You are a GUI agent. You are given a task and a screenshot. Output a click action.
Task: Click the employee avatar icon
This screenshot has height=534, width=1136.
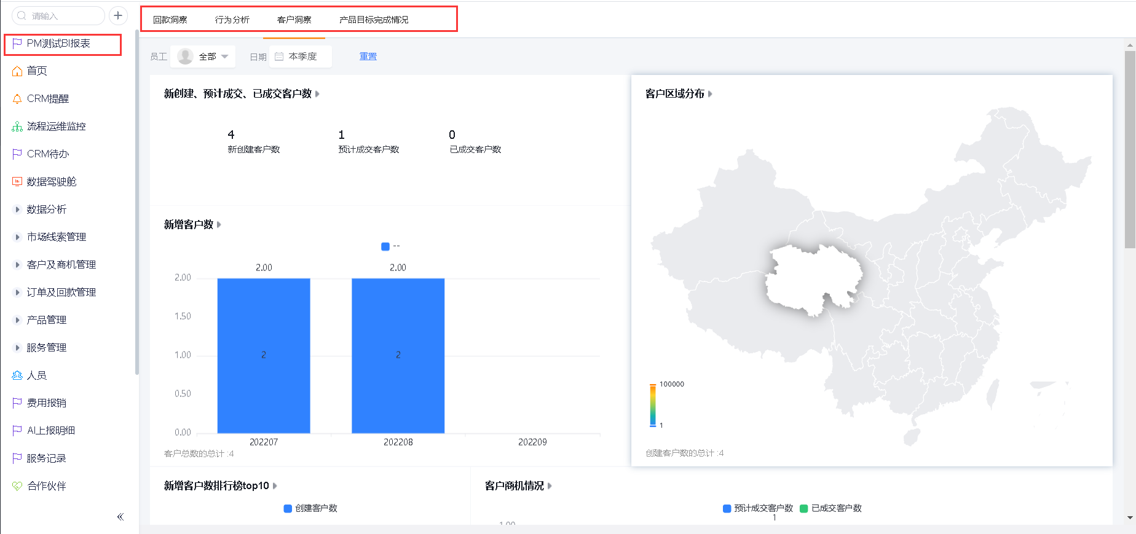point(185,57)
